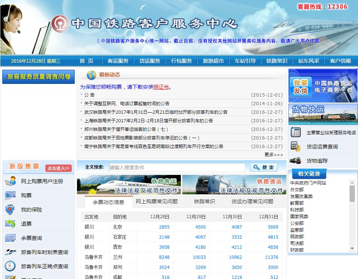Switch to the 网上购票常见问题 tab
Screen dimensions: 358x279
[x=157, y=201]
